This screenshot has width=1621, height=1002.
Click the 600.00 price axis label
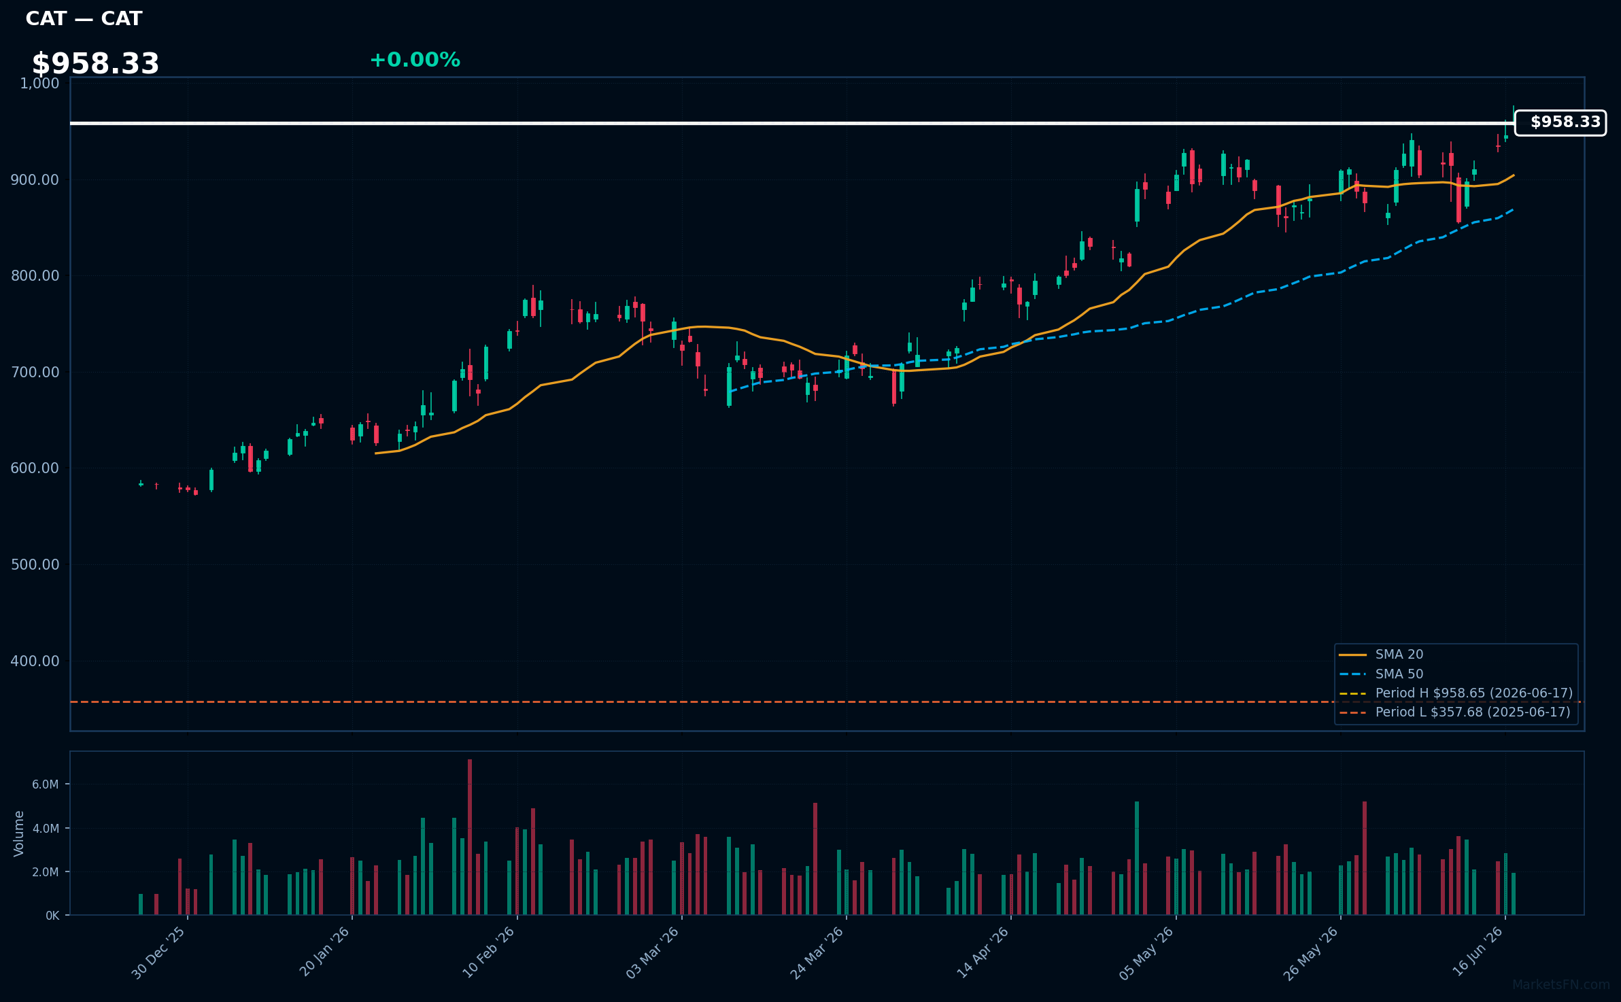35,468
